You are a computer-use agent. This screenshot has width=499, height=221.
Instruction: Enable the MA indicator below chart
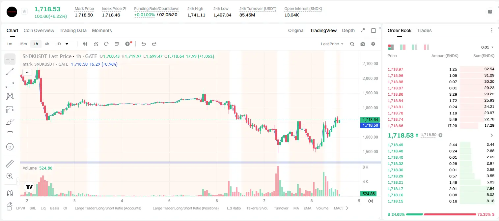tap(296, 208)
